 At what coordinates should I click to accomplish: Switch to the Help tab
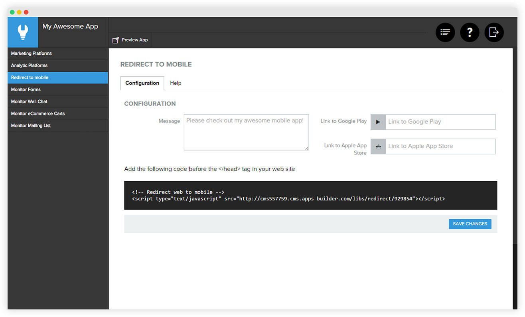176,83
